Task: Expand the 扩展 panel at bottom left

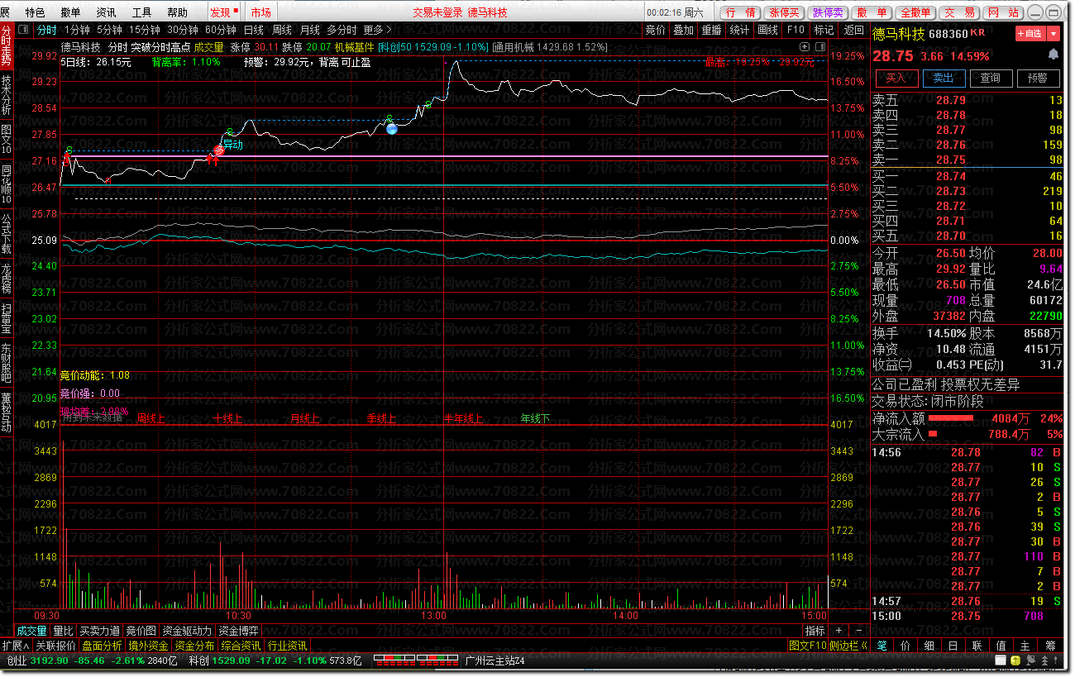Action: 16,646
